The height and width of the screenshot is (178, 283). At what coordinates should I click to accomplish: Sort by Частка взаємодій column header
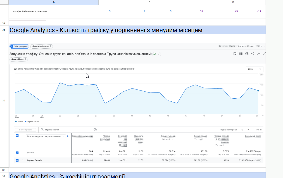105,138
